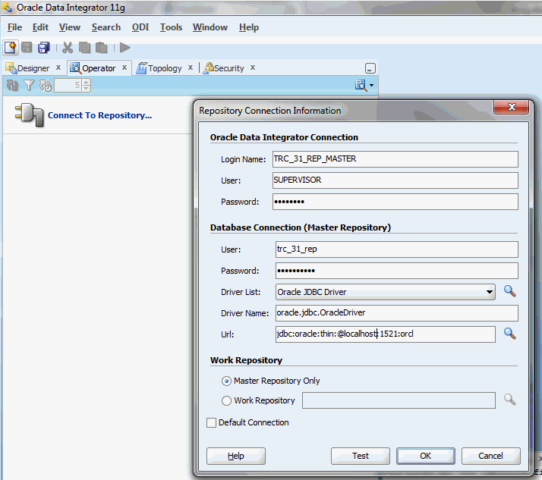Select the Work Repository radio button
The image size is (542, 480).
point(226,400)
